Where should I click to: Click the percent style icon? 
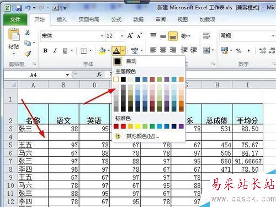(x=238, y=51)
